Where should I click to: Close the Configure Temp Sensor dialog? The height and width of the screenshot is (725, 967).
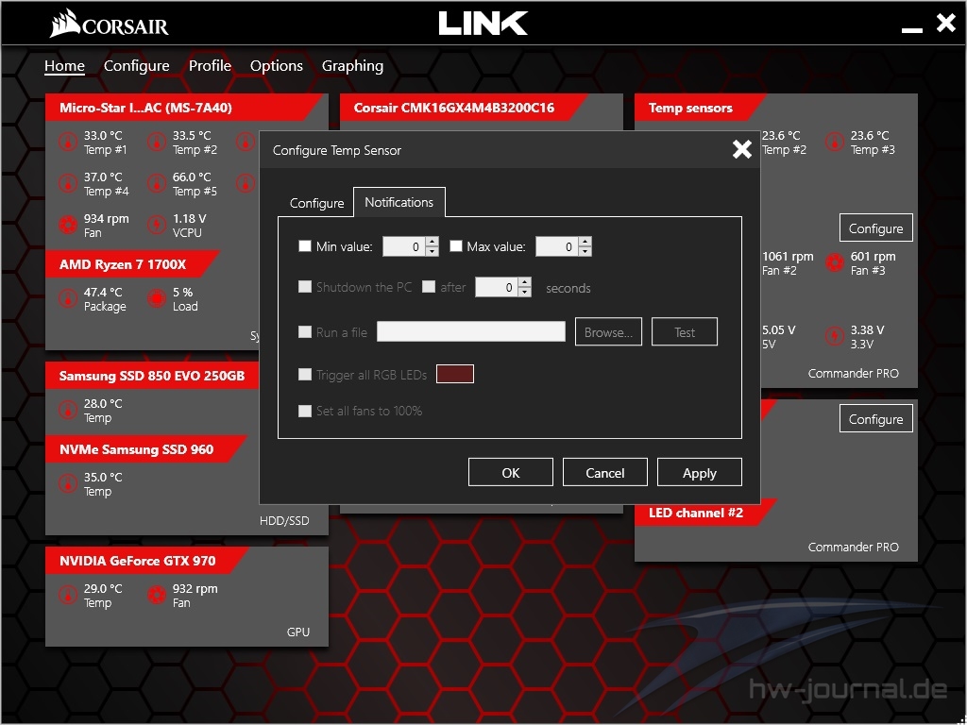pos(742,149)
